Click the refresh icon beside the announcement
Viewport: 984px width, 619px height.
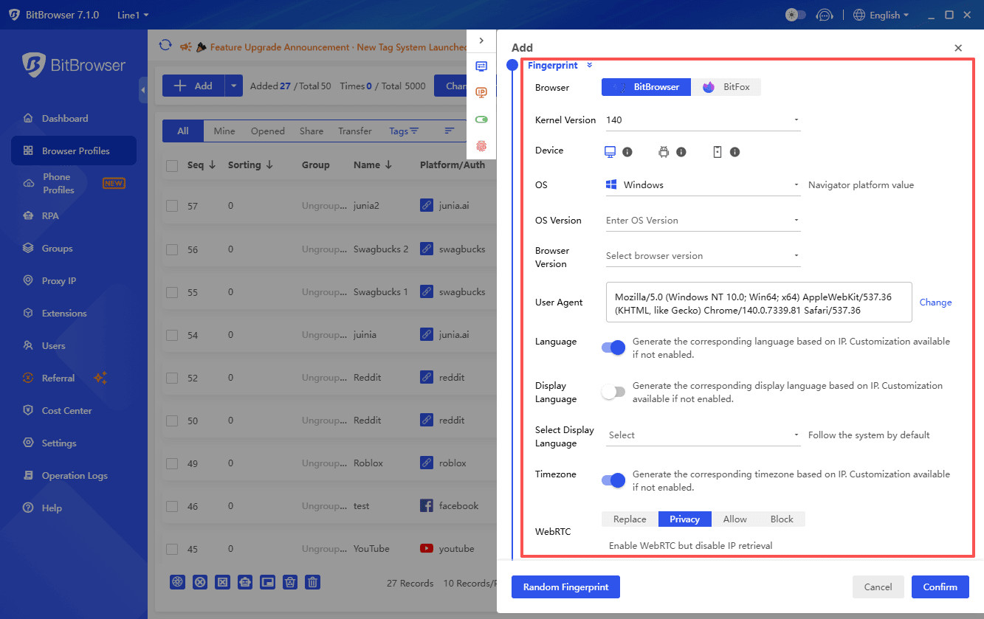pos(165,46)
